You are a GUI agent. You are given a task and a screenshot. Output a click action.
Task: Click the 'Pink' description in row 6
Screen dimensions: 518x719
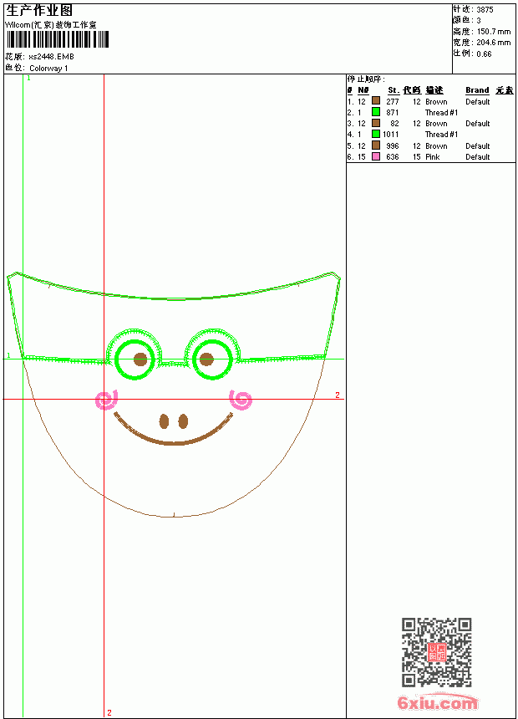[432, 157]
